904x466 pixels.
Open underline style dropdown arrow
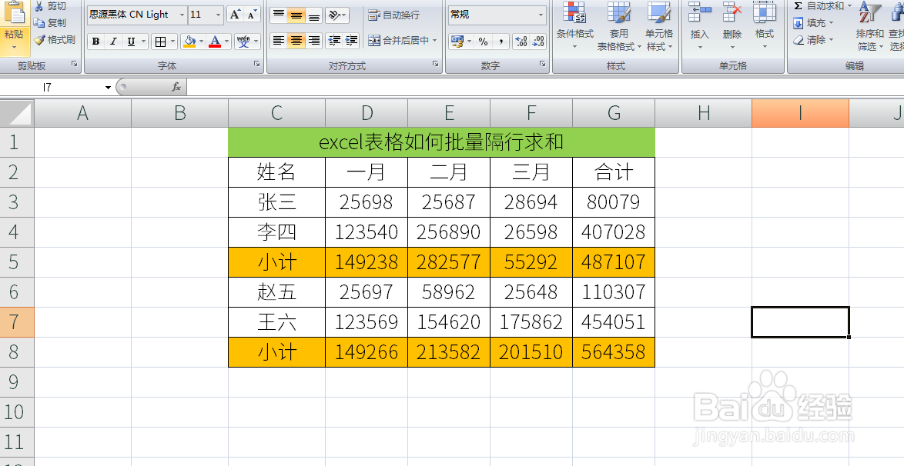tap(143, 41)
